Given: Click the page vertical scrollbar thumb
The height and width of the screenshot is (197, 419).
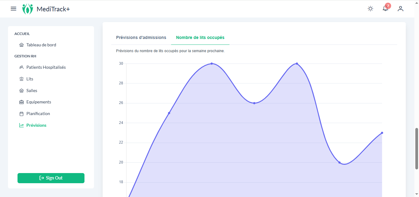Looking at the screenshot, I should pyautogui.click(x=417, y=149).
